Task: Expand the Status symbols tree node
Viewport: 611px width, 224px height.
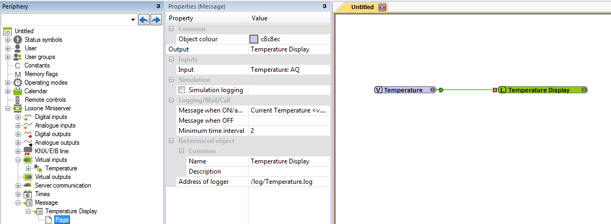Action: pyautogui.click(x=8, y=40)
